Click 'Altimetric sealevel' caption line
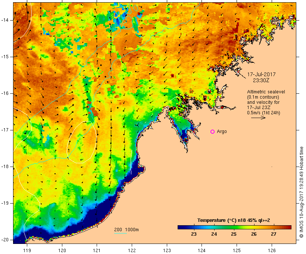 [x=266, y=92]
